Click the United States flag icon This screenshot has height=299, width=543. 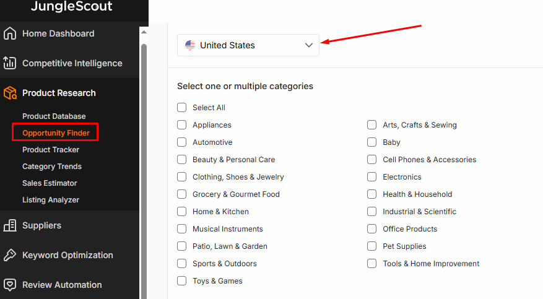[x=190, y=45]
